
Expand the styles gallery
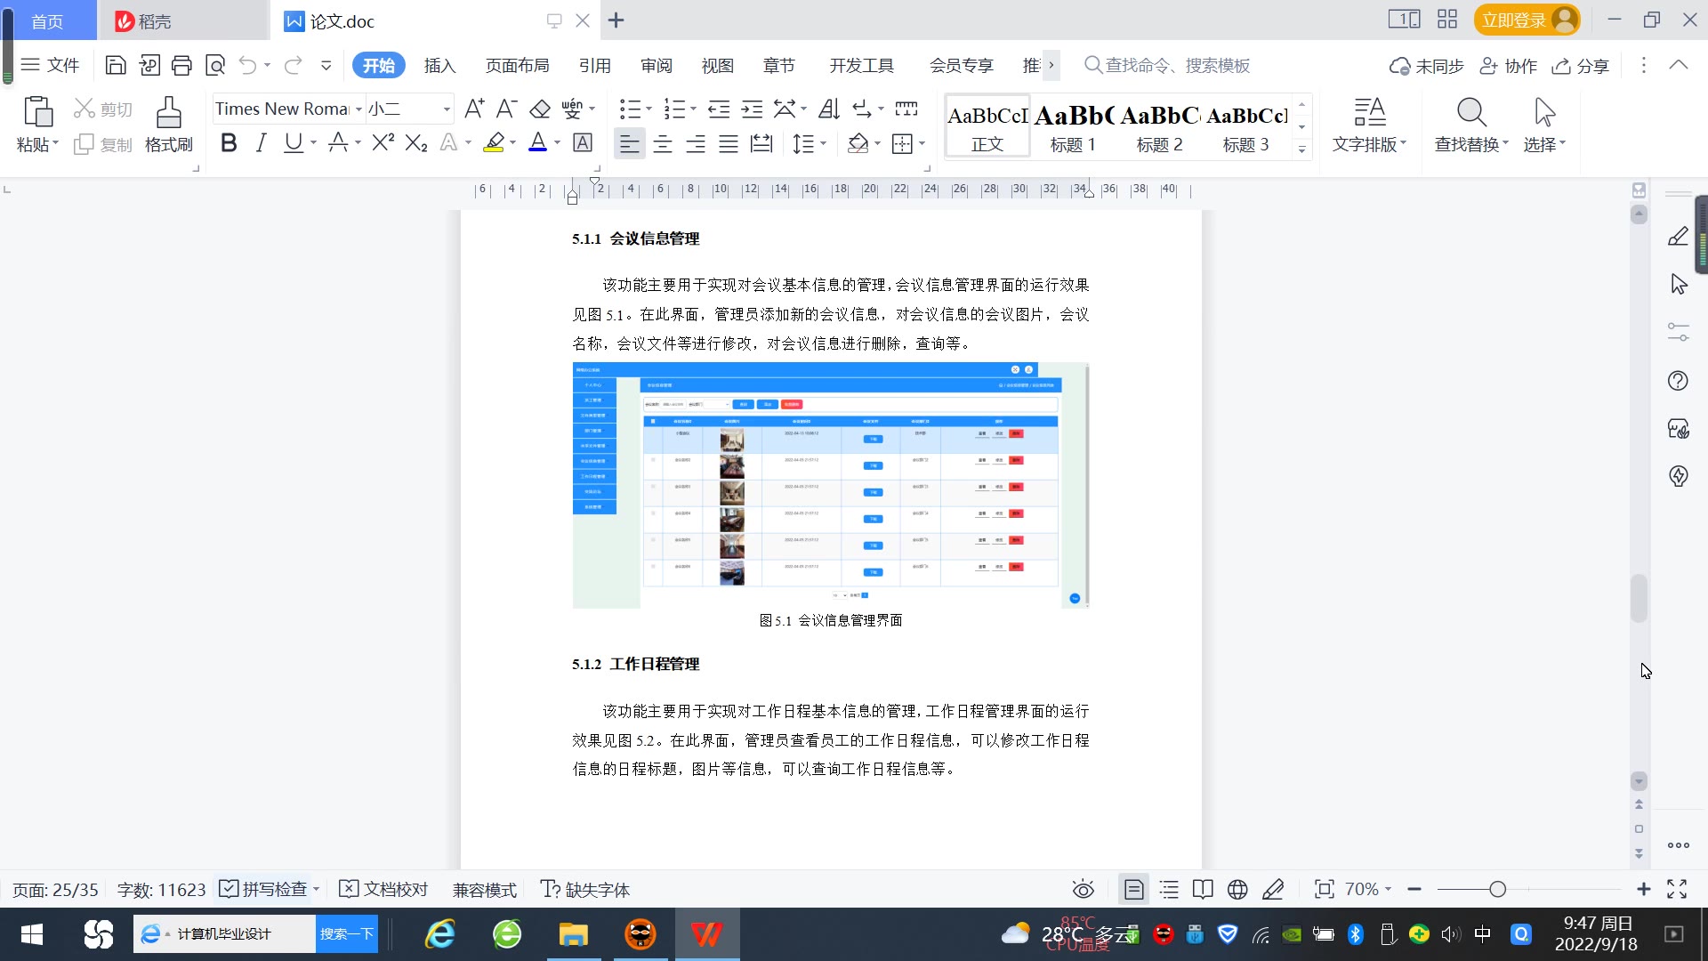(x=1302, y=149)
